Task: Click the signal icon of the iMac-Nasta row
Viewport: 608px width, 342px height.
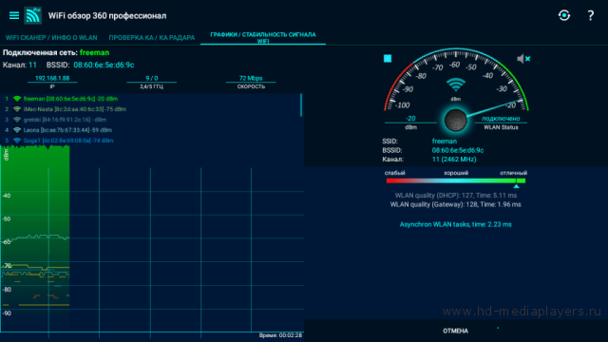Action: pos(17,109)
